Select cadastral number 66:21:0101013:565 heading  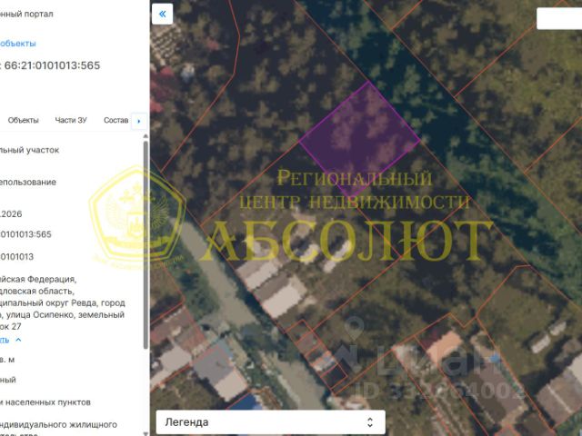coord(53,65)
